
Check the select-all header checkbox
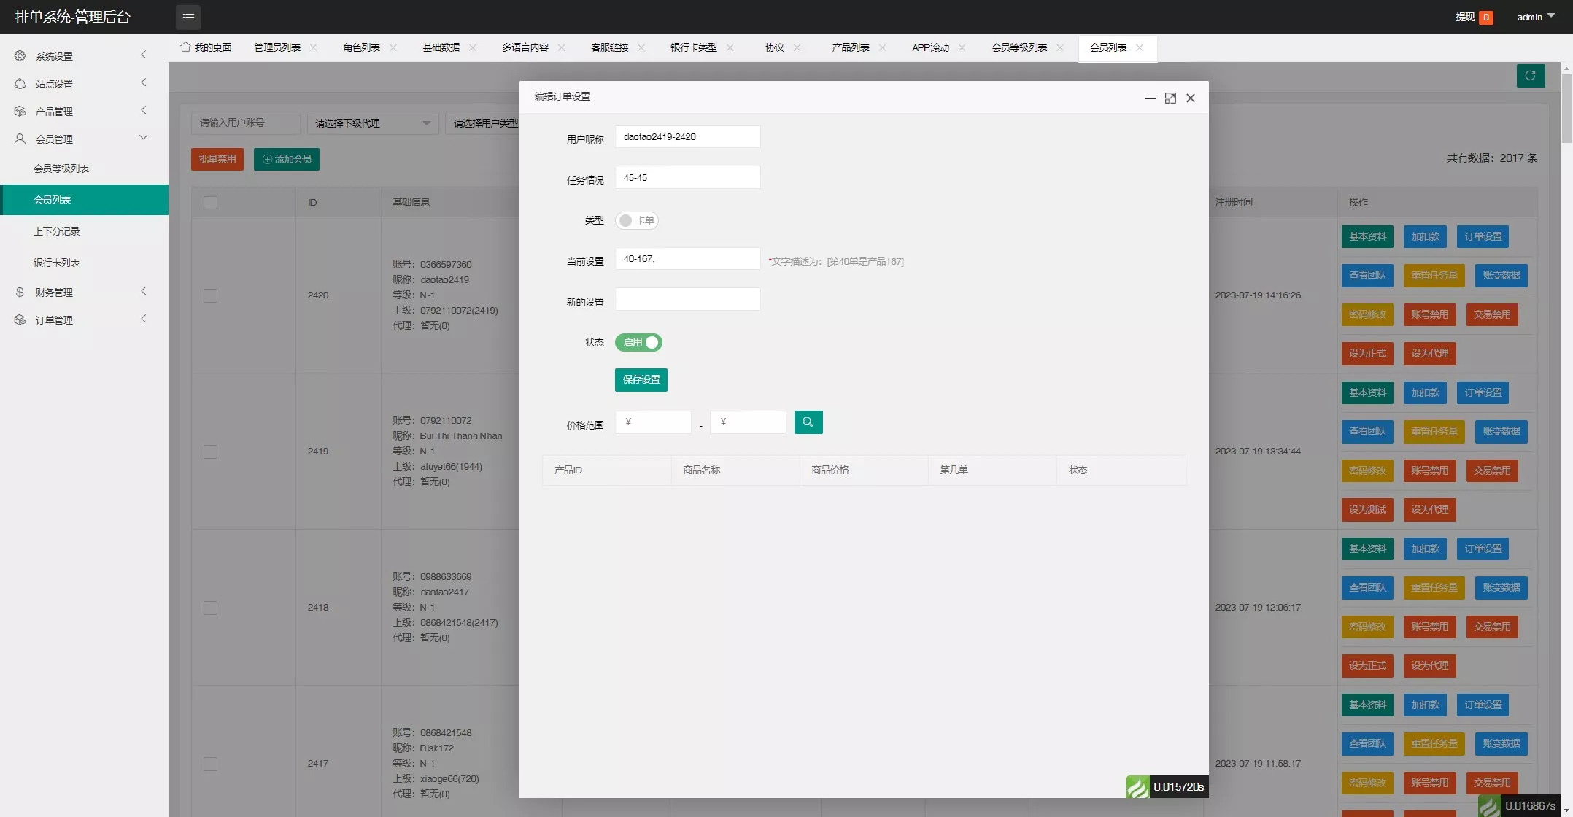[210, 203]
